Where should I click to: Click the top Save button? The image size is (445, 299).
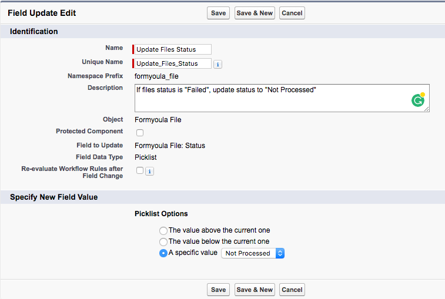[x=218, y=13]
